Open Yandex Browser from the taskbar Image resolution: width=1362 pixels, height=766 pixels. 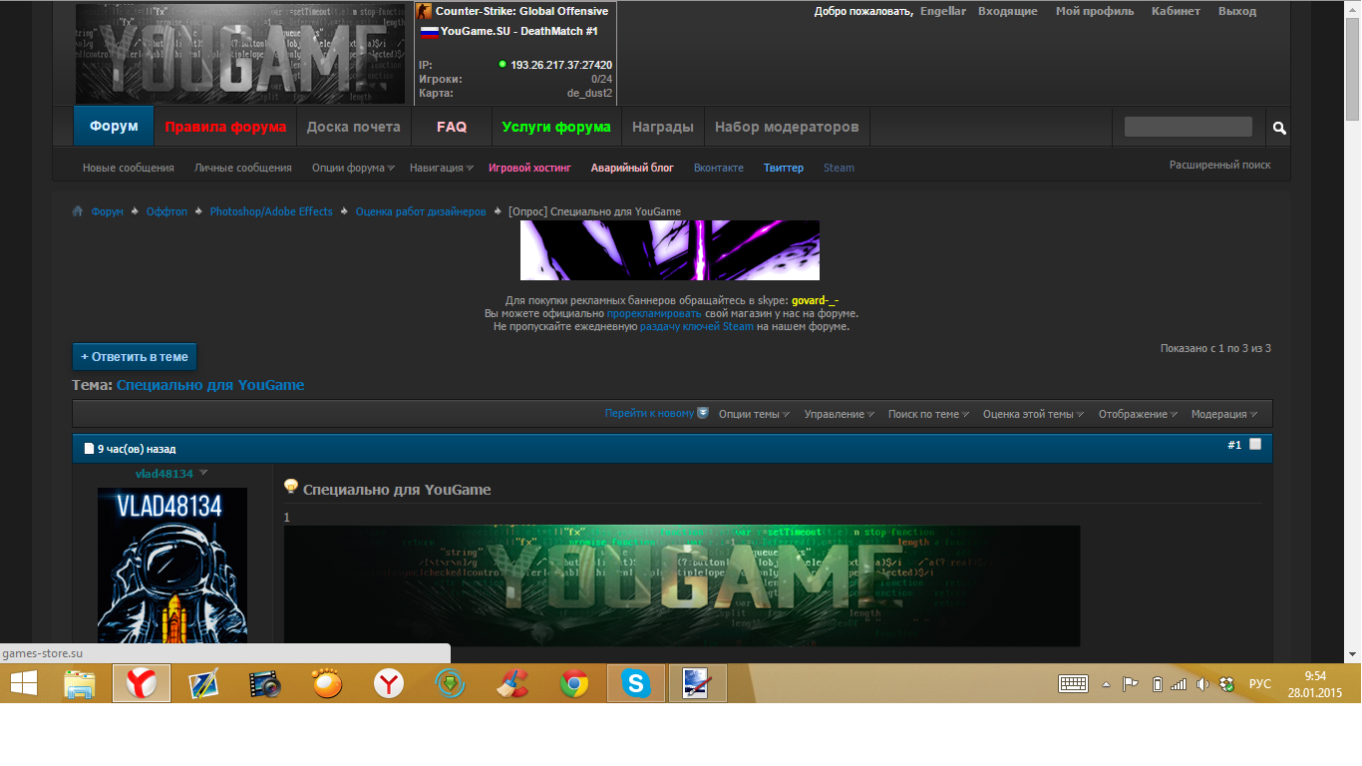pos(141,684)
